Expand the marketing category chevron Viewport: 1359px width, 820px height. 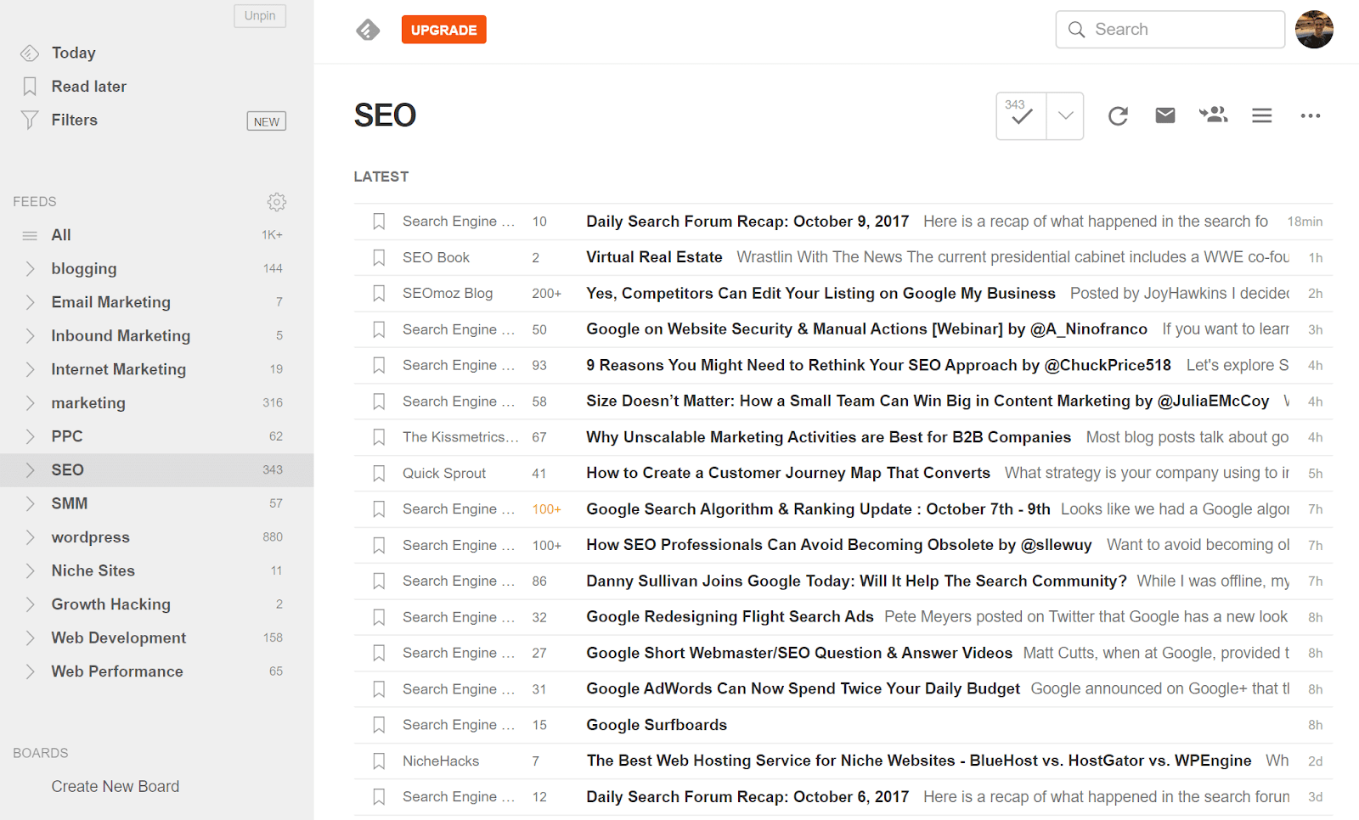pyautogui.click(x=30, y=403)
